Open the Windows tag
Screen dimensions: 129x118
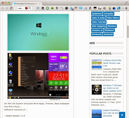(x=112, y=26)
